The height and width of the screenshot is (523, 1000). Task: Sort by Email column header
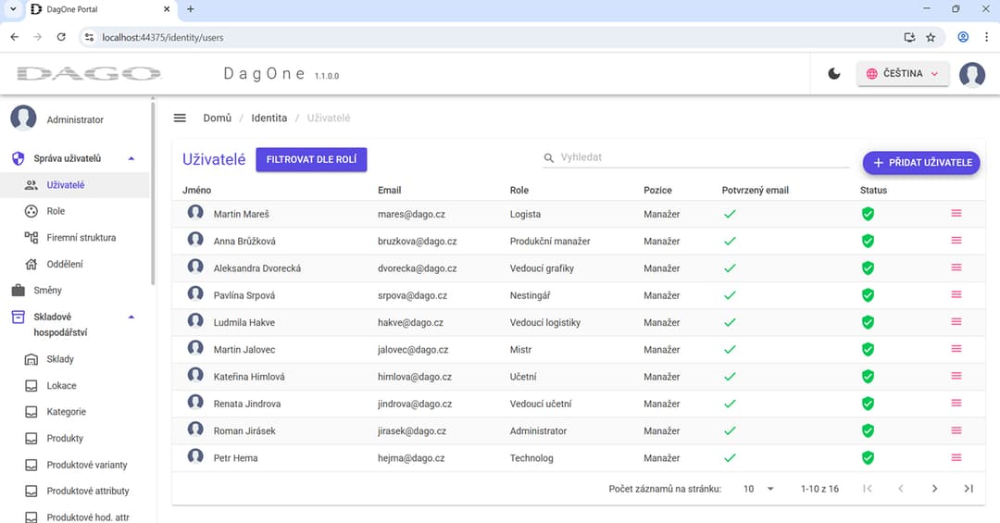click(x=389, y=190)
